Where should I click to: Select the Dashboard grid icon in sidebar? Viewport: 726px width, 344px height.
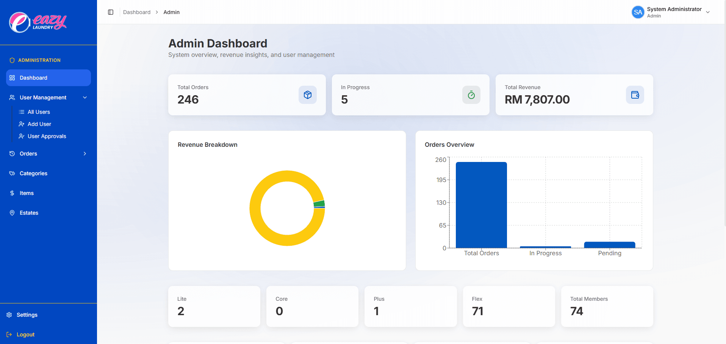[13, 77]
